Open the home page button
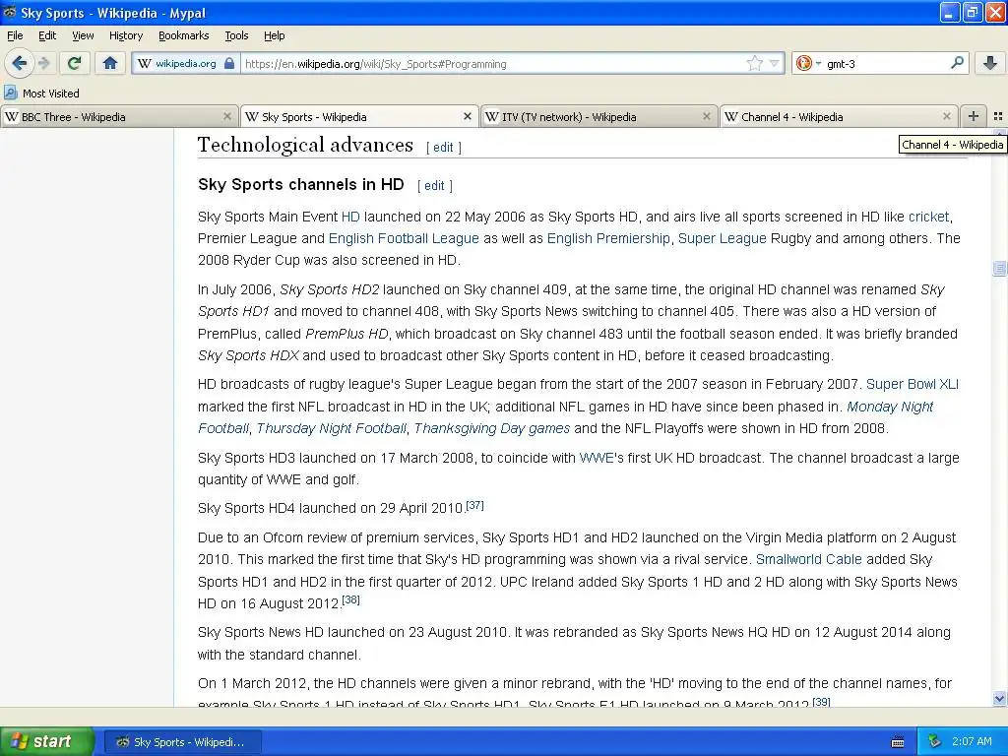 [110, 63]
